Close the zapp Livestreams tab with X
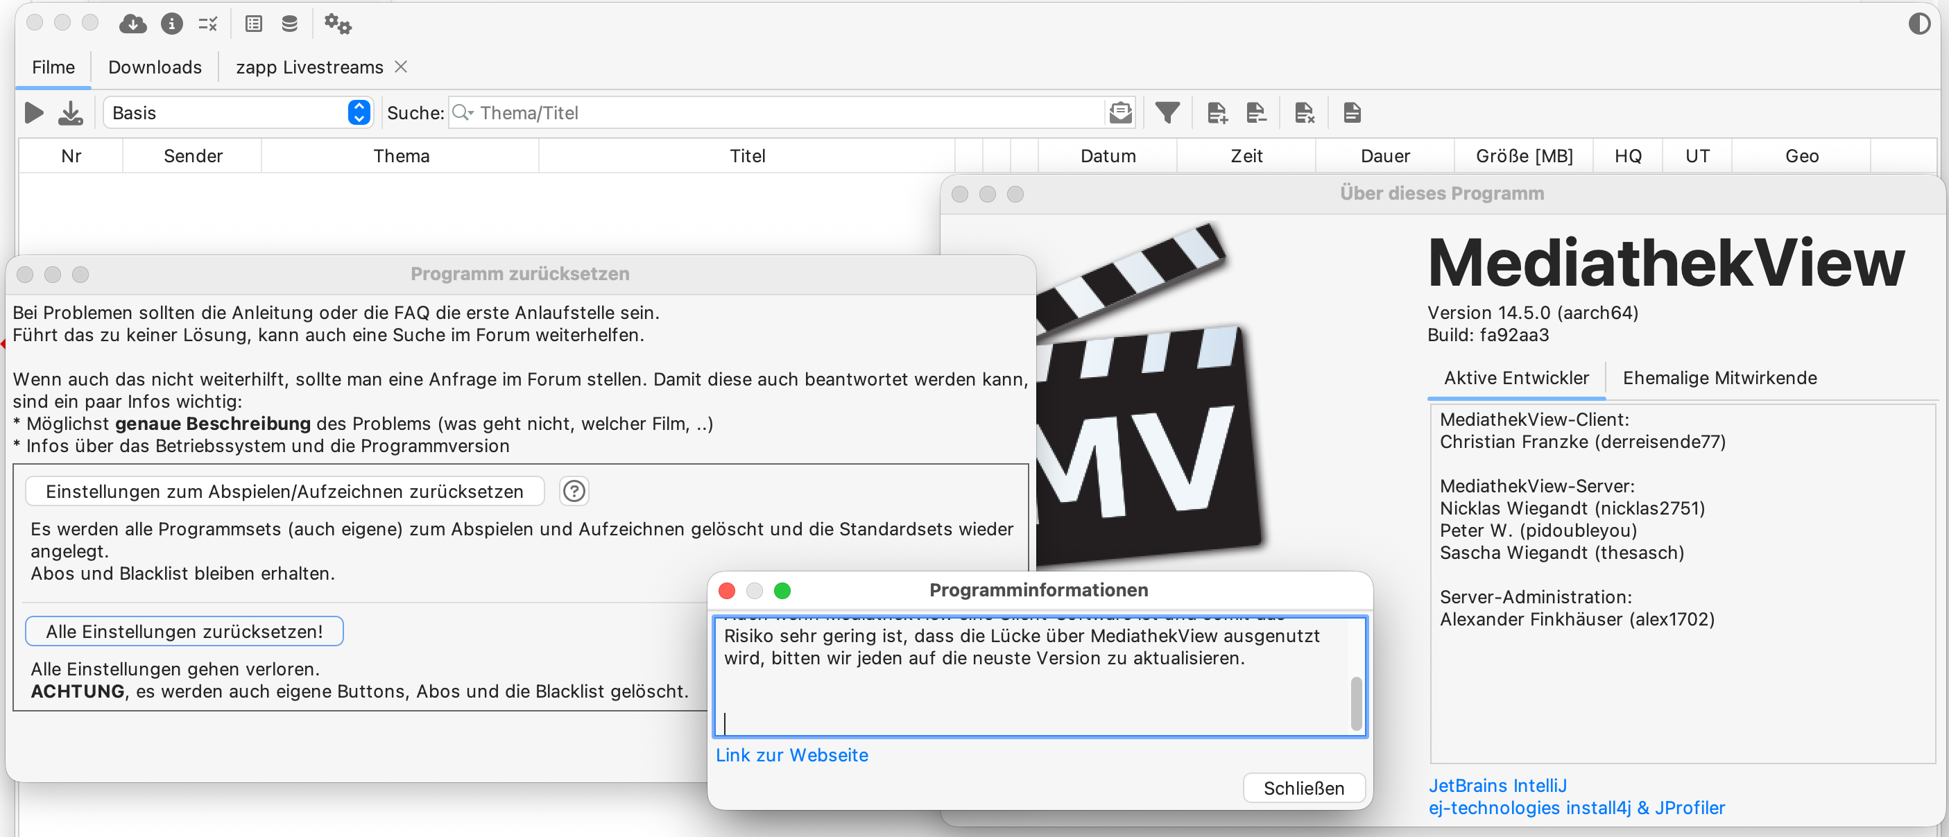This screenshot has height=837, width=1949. pos(401,67)
